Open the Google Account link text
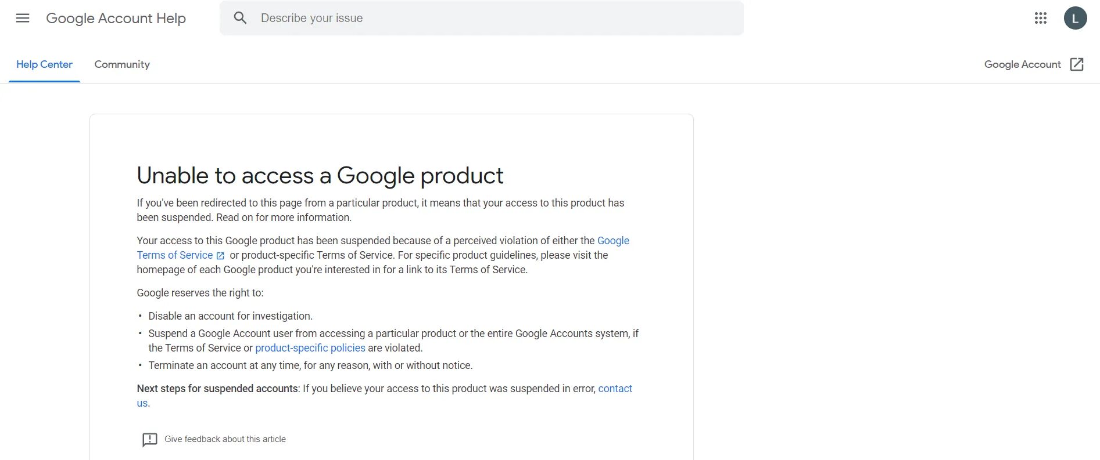1100x460 pixels. point(1022,64)
